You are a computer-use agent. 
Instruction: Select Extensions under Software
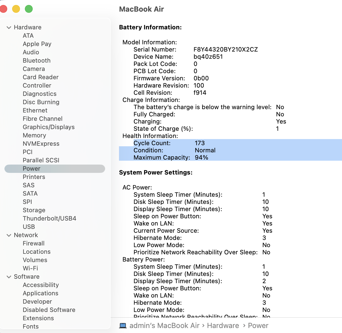tap(38, 318)
